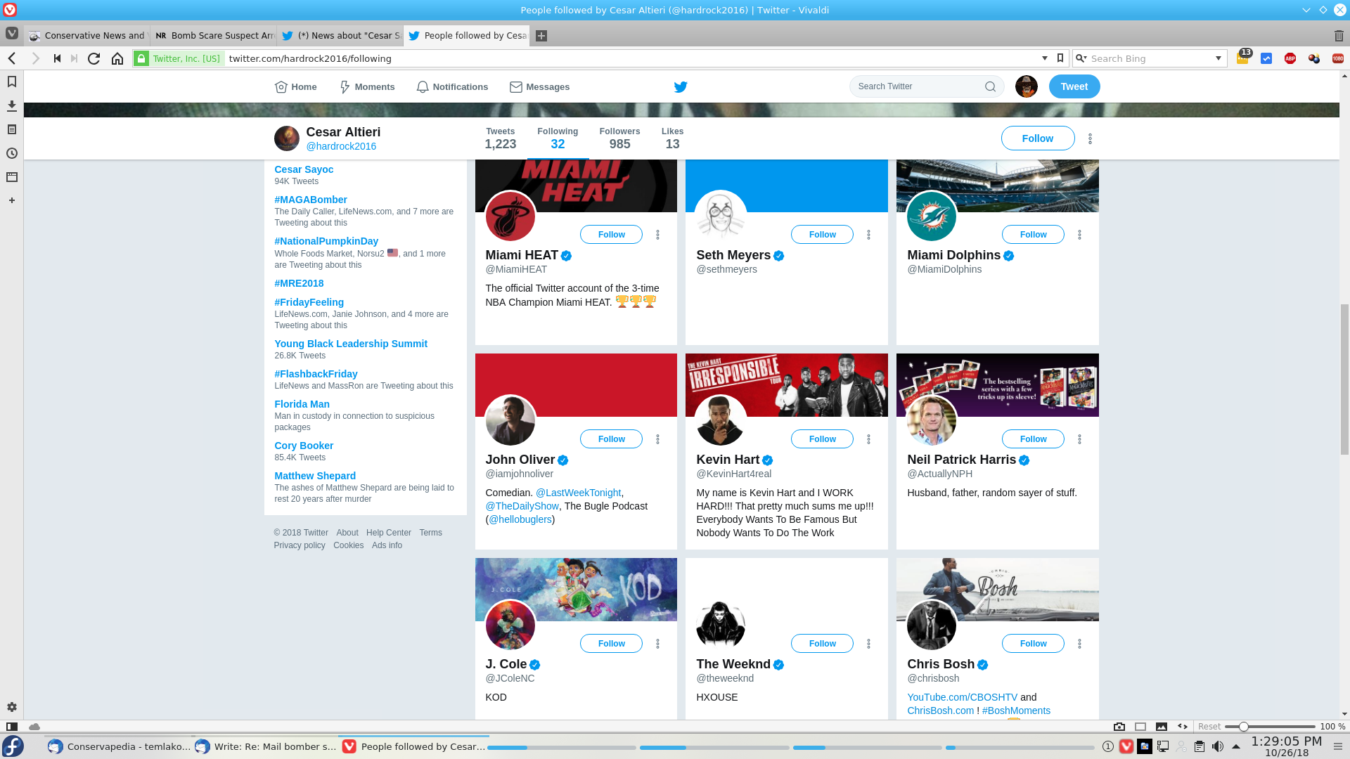Add a web panel to sidebar
1350x759 pixels.
pyautogui.click(x=12, y=200)
